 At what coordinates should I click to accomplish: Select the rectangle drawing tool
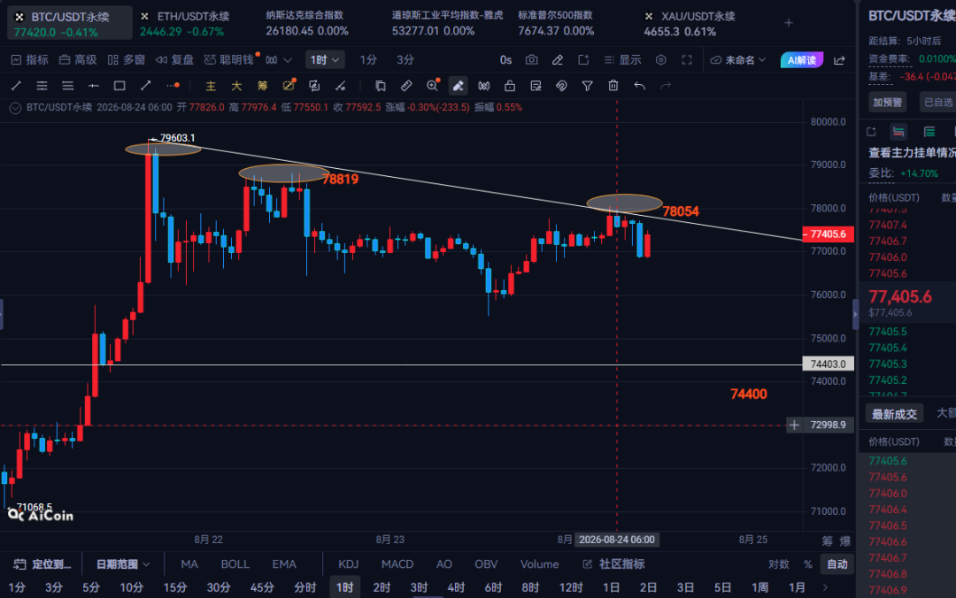tap(119, 86)
